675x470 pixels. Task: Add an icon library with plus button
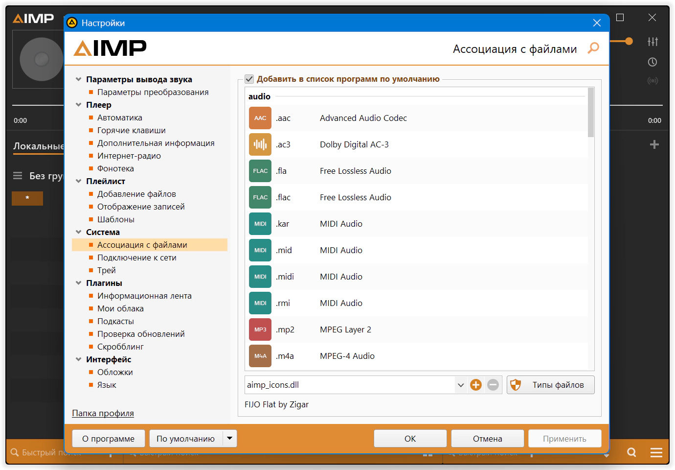point(476,385)
